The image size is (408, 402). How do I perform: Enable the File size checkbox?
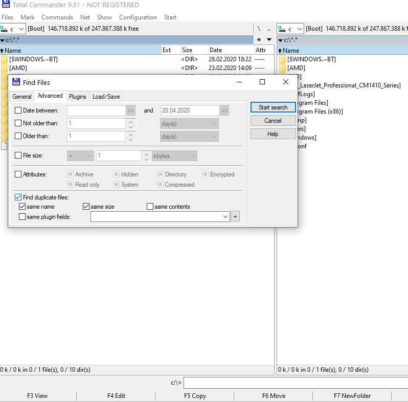tap(18, 155)
